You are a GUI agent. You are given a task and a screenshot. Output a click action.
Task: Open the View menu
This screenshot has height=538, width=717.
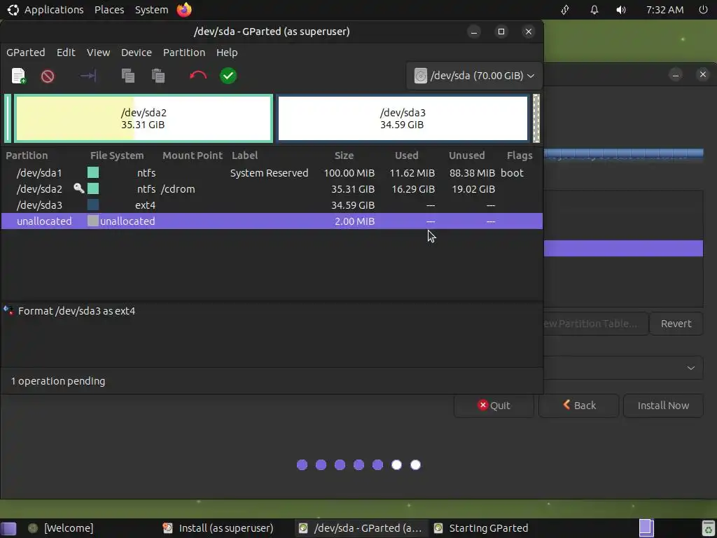[98, 52]
